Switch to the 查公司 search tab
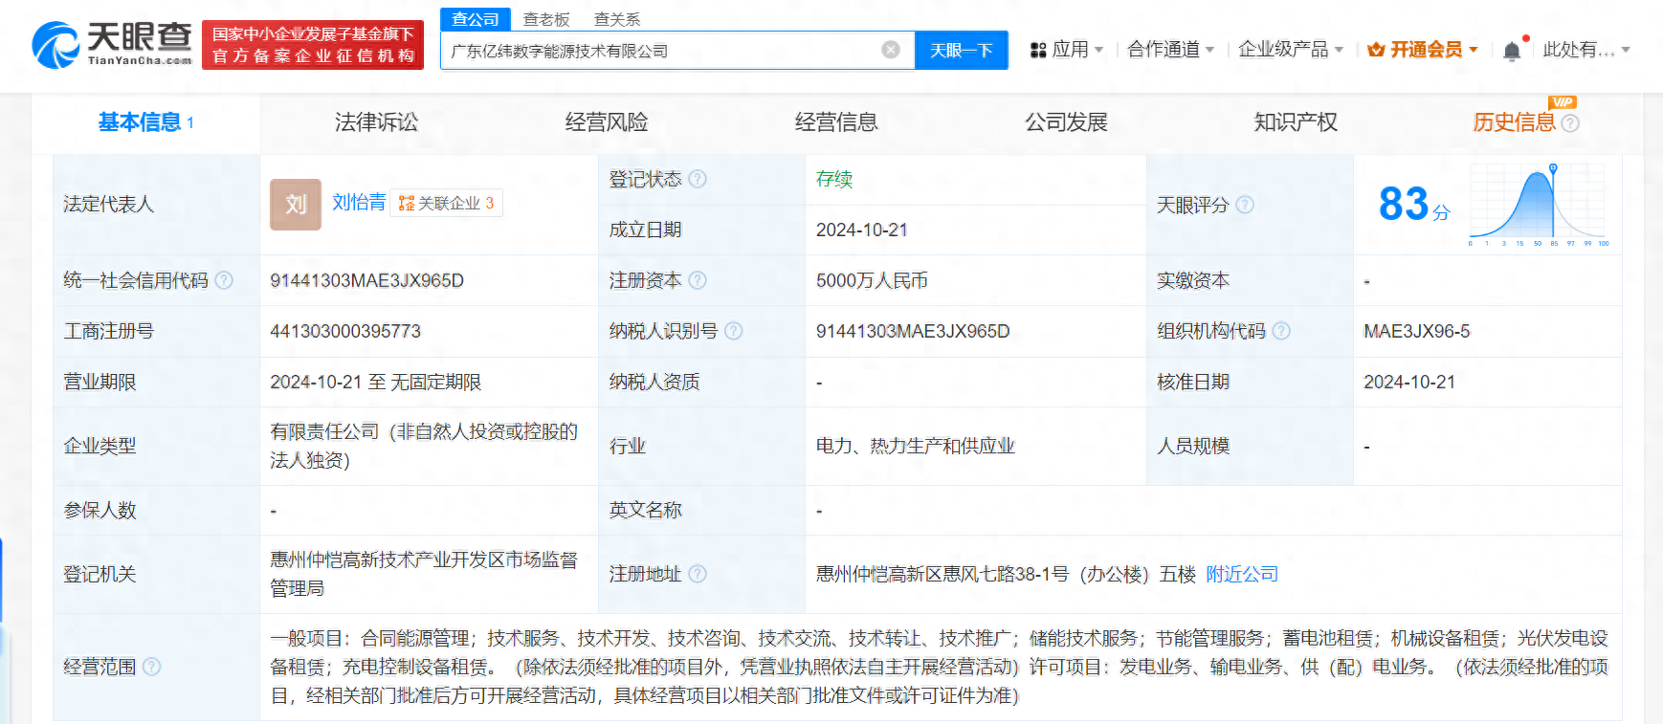 (x=476, y=19)
